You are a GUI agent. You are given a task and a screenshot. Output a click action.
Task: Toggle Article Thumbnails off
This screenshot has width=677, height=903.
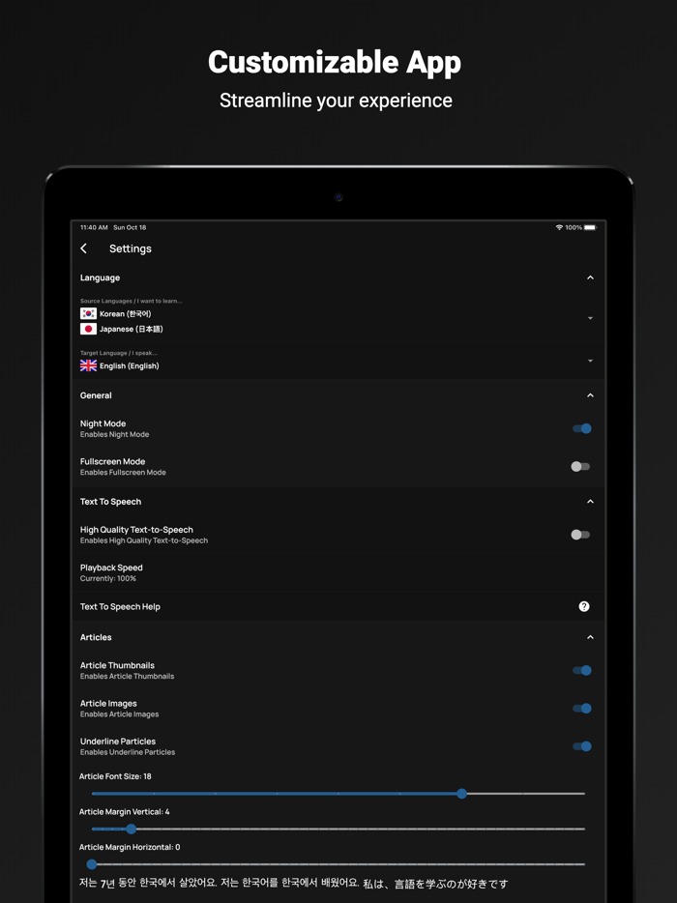(581, 670)
